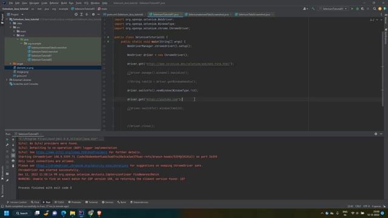Collapse the Selenium_Java_tutorial root node

7,19
